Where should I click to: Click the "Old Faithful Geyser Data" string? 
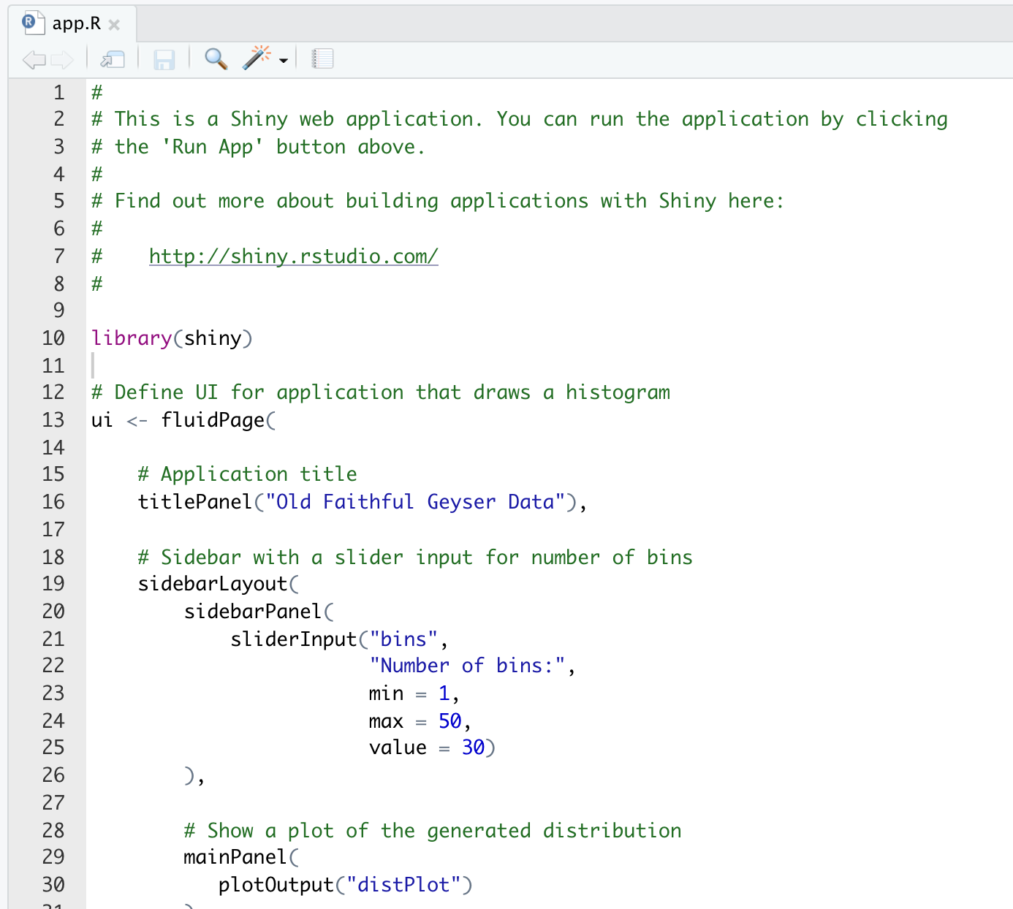click(x=415, y=502)
